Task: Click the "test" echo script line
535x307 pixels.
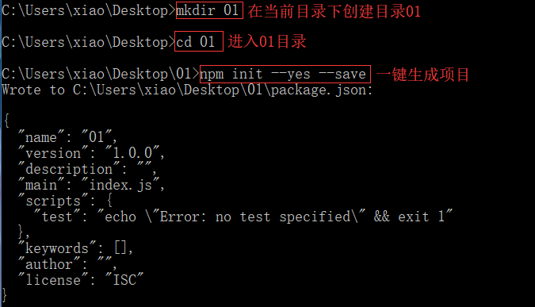Action: point(243,217)
